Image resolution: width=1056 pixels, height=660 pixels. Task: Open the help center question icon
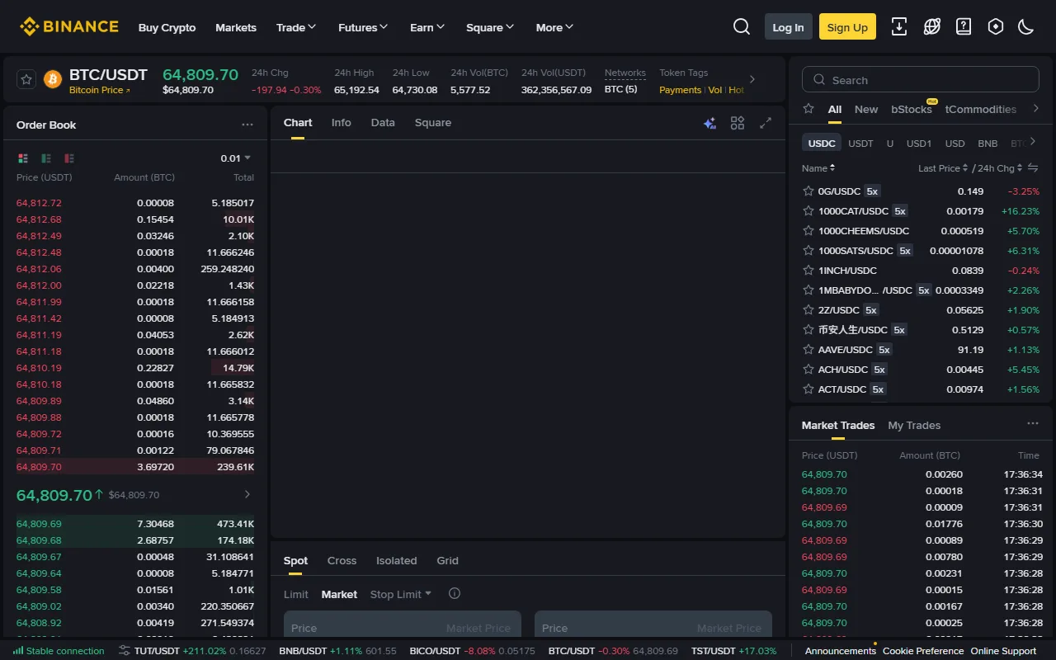tap(964, 26)
